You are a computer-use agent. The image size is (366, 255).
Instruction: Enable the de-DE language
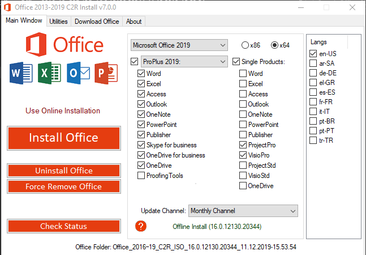tap(313, 73)
